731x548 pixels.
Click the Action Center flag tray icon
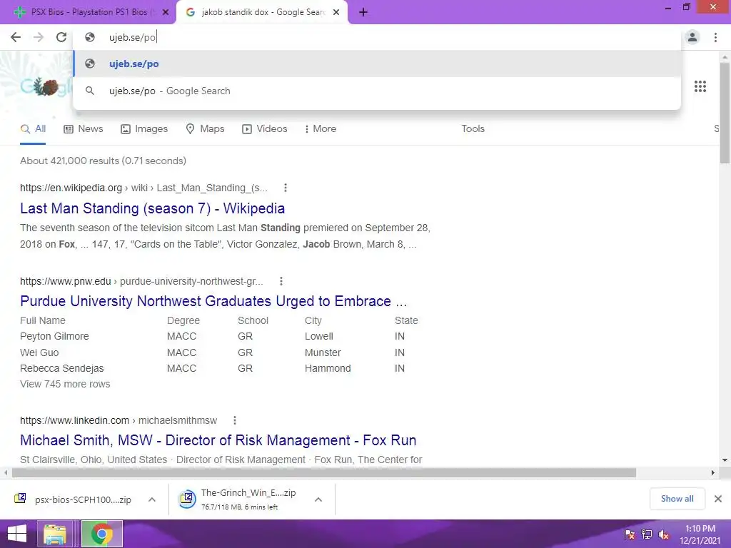tap(630, 534)
